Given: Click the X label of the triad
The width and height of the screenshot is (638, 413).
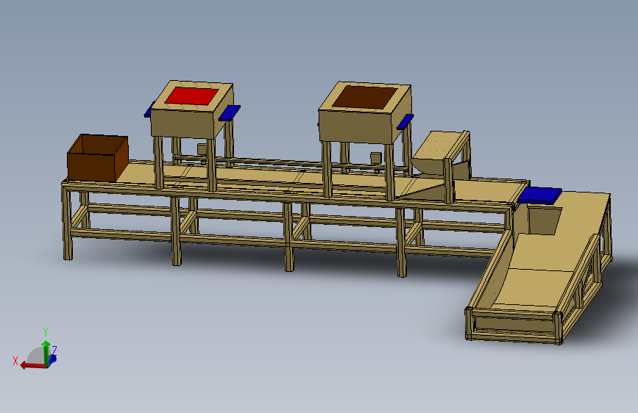Looking at the screenshot, I should tap(15, 361).
